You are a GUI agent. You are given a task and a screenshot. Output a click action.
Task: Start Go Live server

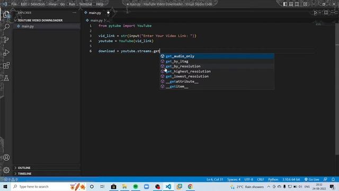[311, 179]
